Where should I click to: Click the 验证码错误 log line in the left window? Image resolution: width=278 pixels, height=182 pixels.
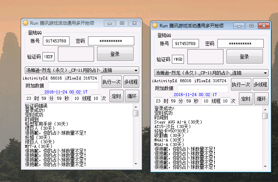(36, 106)
